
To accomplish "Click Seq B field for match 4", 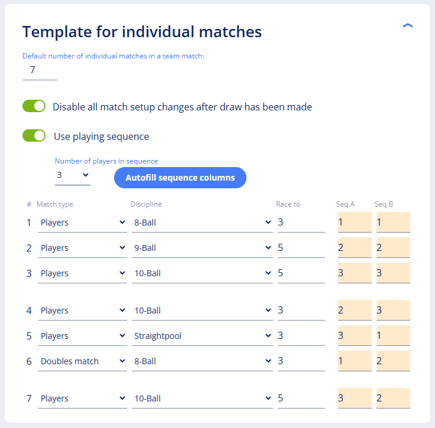I will pos(393,311).
